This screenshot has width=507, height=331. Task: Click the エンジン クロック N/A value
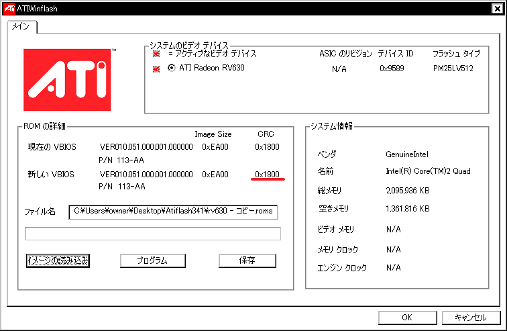click(394, 268)
